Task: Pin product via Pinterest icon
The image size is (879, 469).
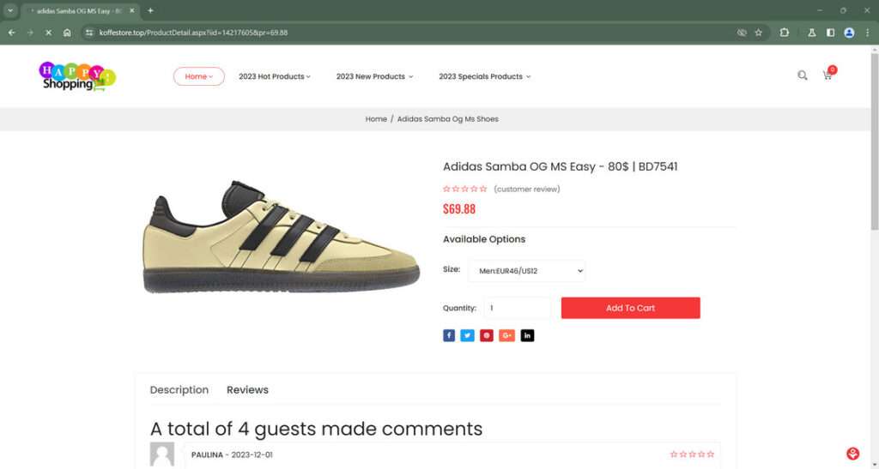Action: pos(487,335)
